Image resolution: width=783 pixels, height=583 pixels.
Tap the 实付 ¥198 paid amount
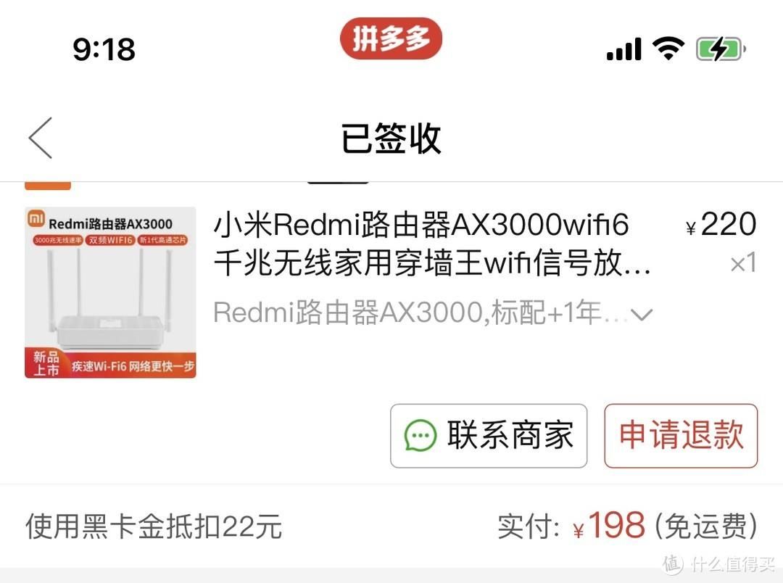[x=627, y=526]
